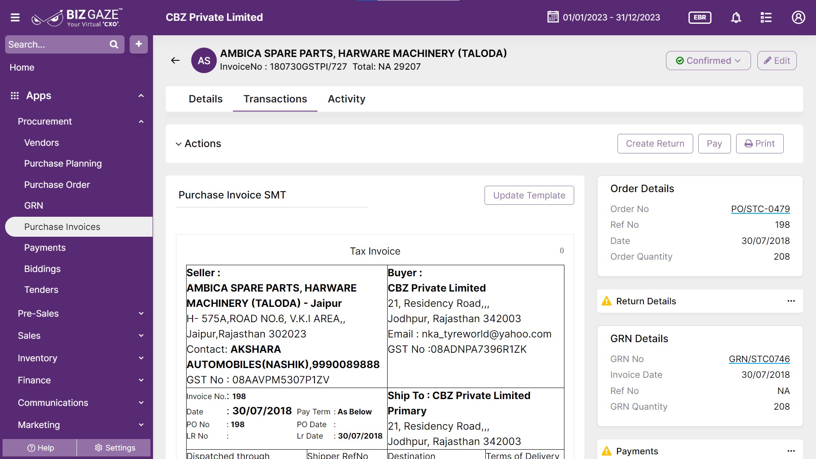Open the Help button
The height and width of the screenshot is (459, 816).
pyautogui.click(x=40, y=448)
